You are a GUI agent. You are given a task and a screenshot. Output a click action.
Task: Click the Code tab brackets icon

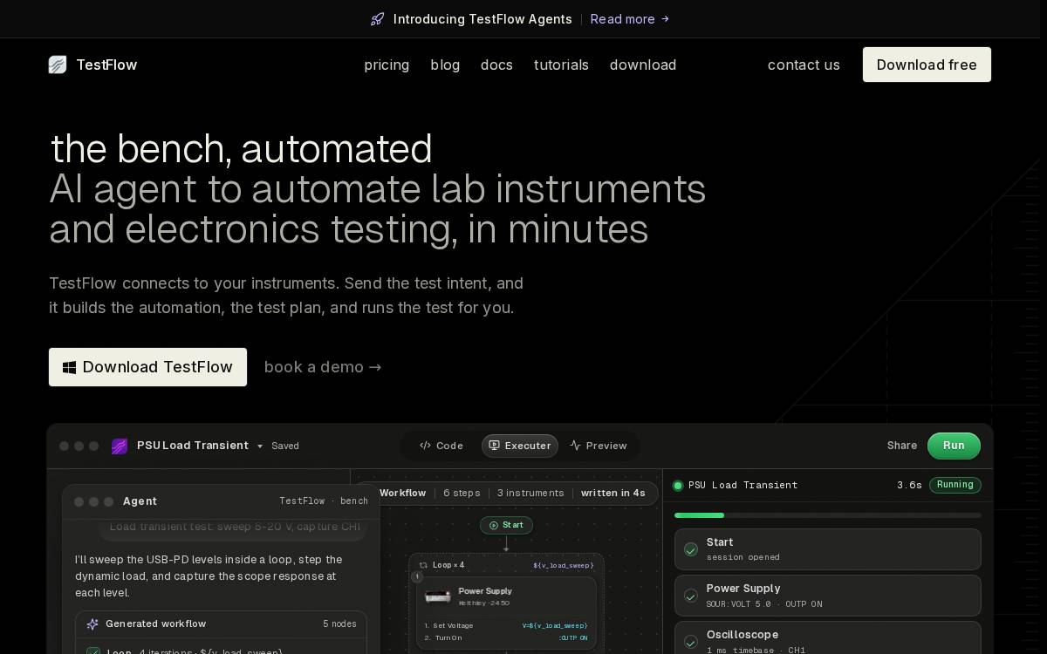[x=425, y=446]
